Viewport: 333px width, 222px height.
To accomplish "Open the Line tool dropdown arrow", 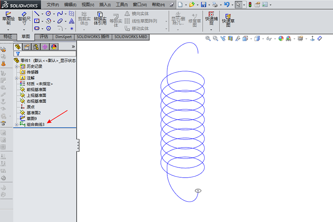I will coord(42,14).
